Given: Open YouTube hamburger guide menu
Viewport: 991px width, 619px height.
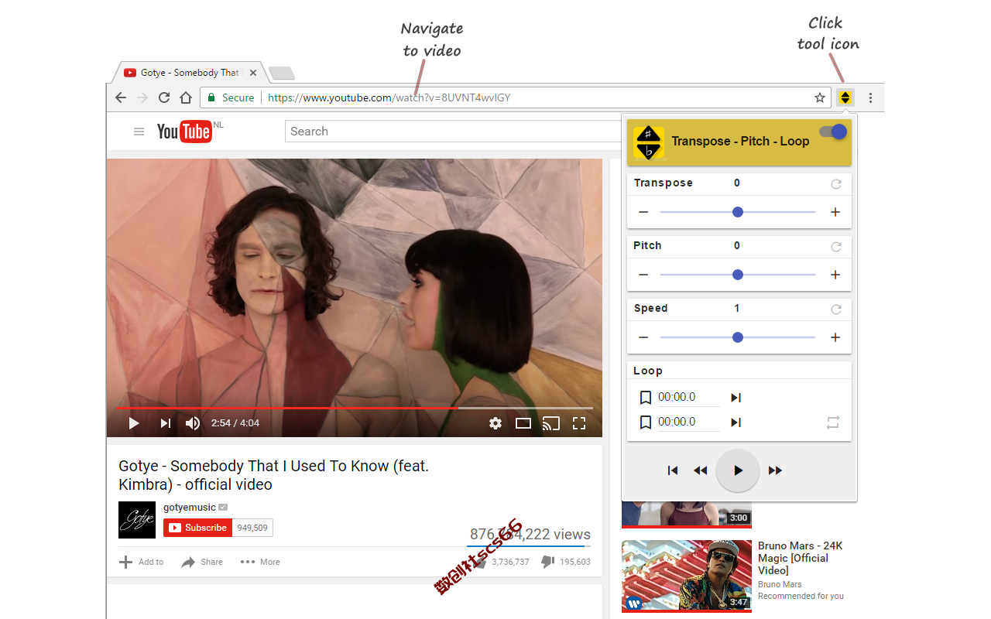Looking at the screenshot, I should tap(139, 132).
